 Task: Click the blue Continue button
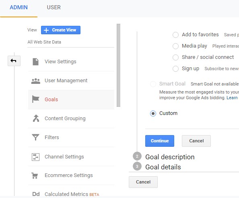tap(160, 141)
